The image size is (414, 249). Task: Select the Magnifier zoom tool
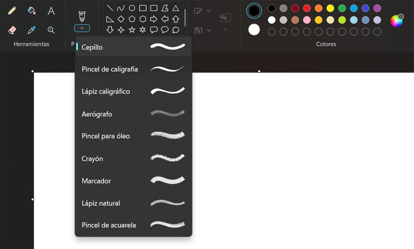(x=51, y=30)
